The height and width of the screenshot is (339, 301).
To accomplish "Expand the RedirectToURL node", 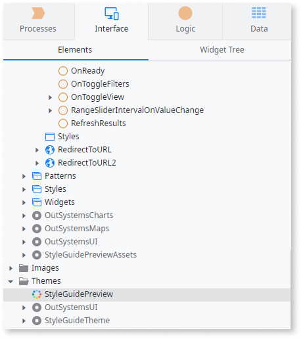I will click(x=37, y=150).
